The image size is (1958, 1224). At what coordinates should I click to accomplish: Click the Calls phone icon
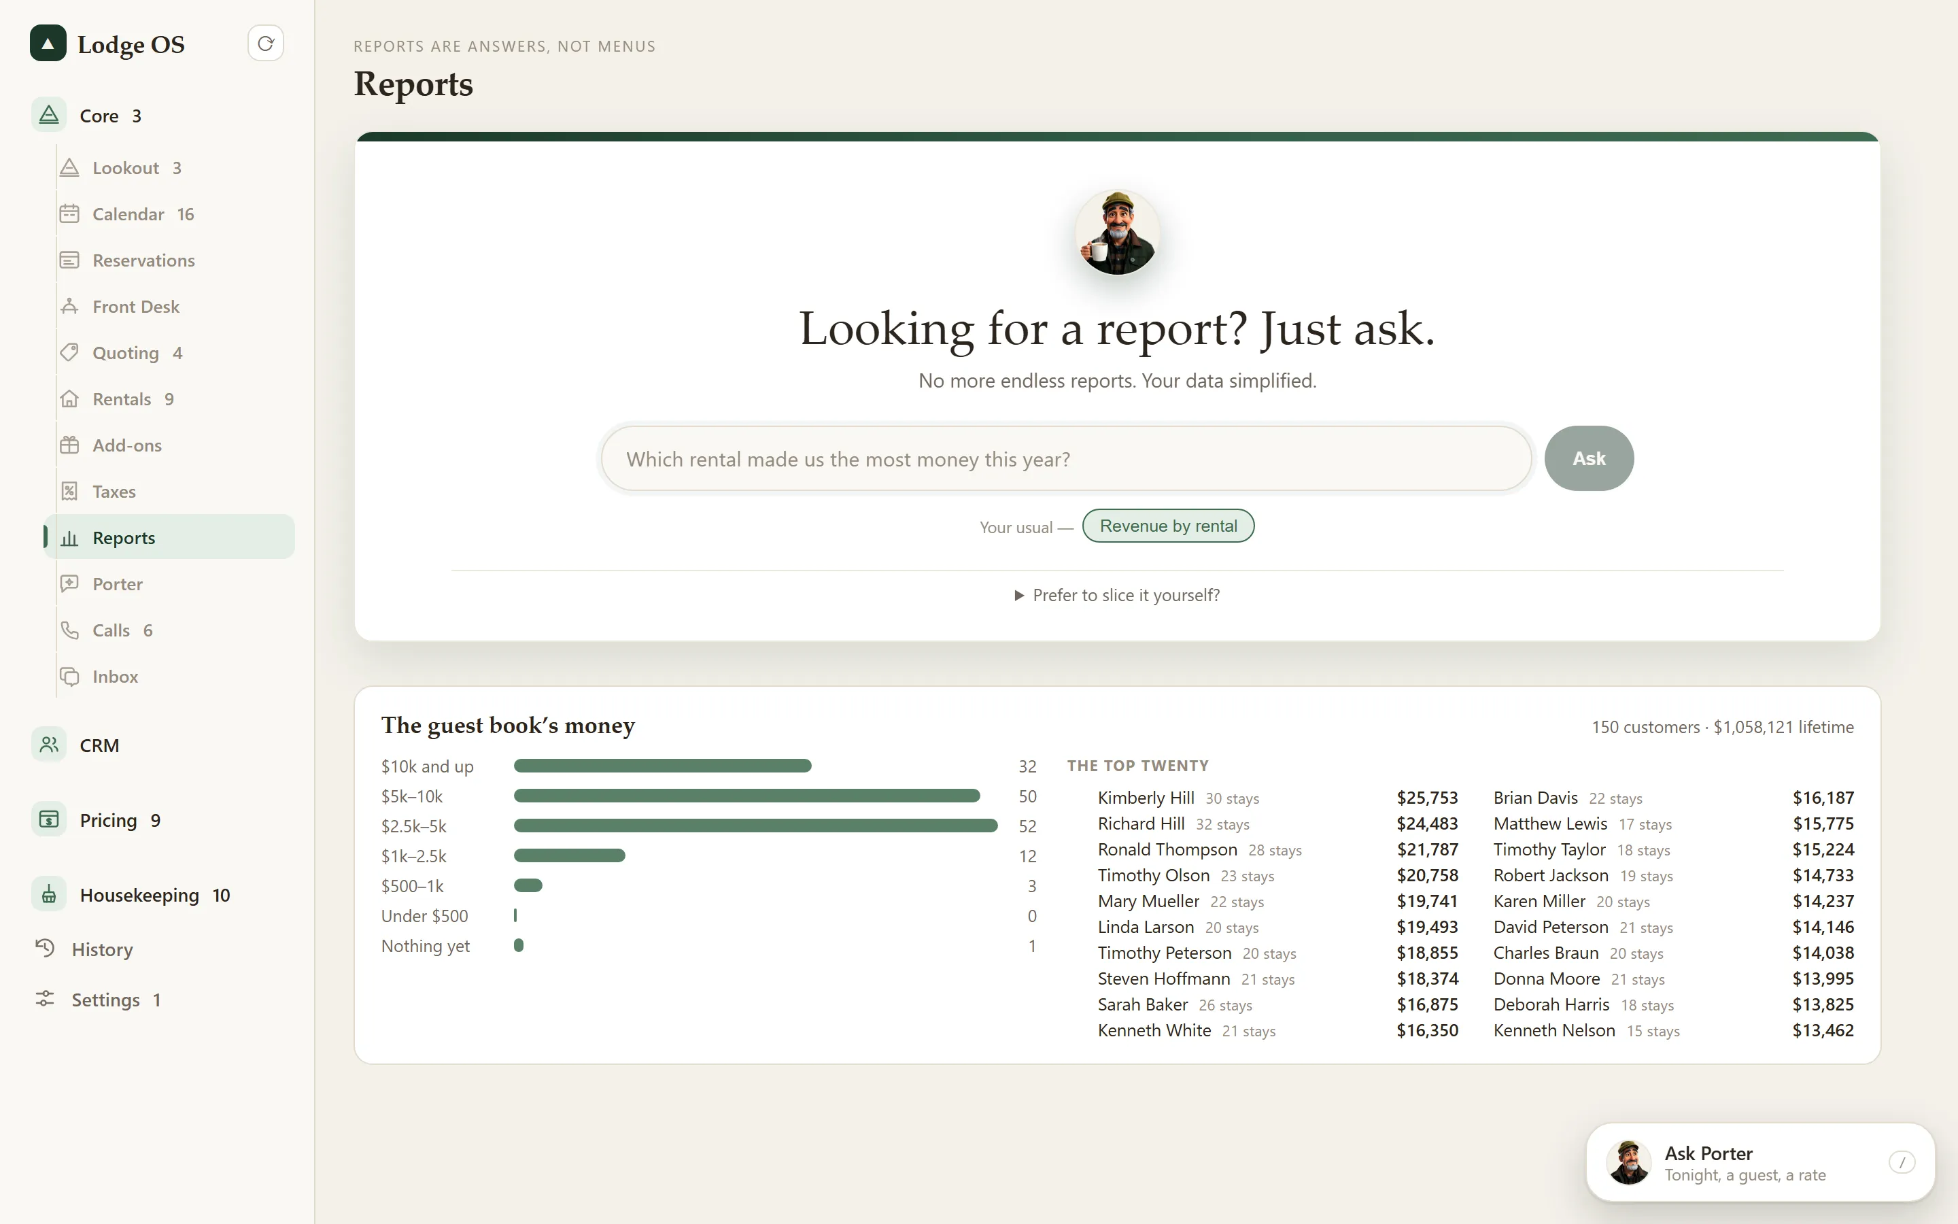coord(69,630)
